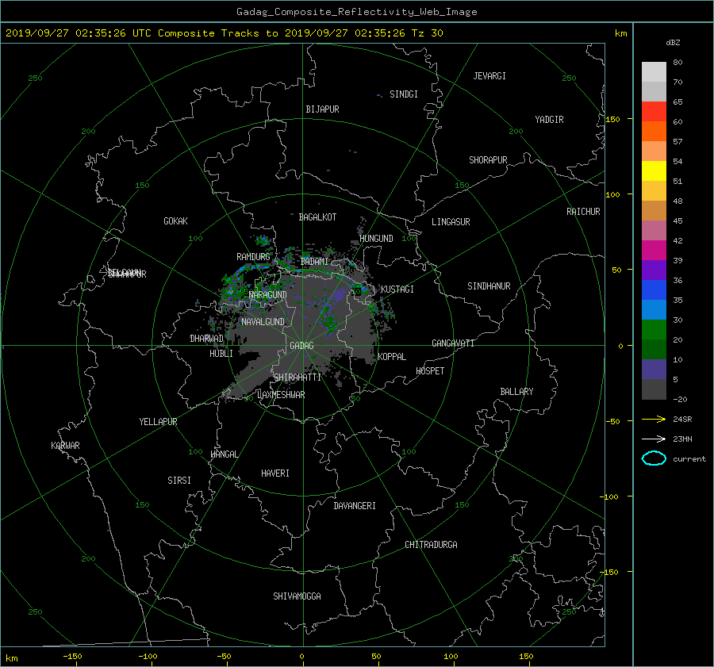Click the RAICHUR city label
The height and width of the screenshot is (667, 714).
(x=583, y=212)
